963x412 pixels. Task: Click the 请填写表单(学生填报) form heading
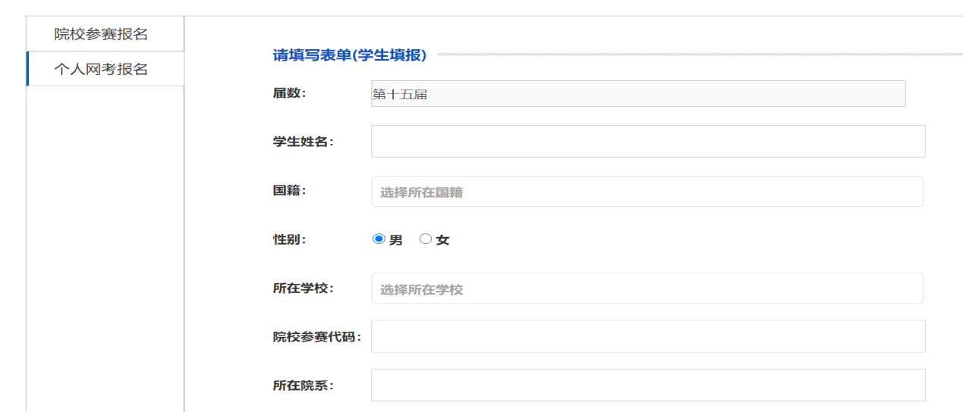[x=350, y=55]
